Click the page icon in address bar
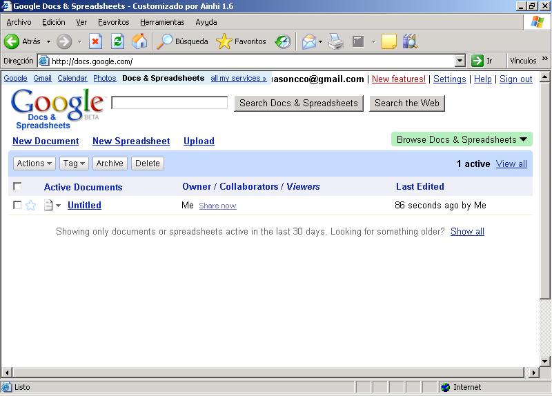Image resolution: width=552 pixels, height=396 pixels. [x=43, y=61]
